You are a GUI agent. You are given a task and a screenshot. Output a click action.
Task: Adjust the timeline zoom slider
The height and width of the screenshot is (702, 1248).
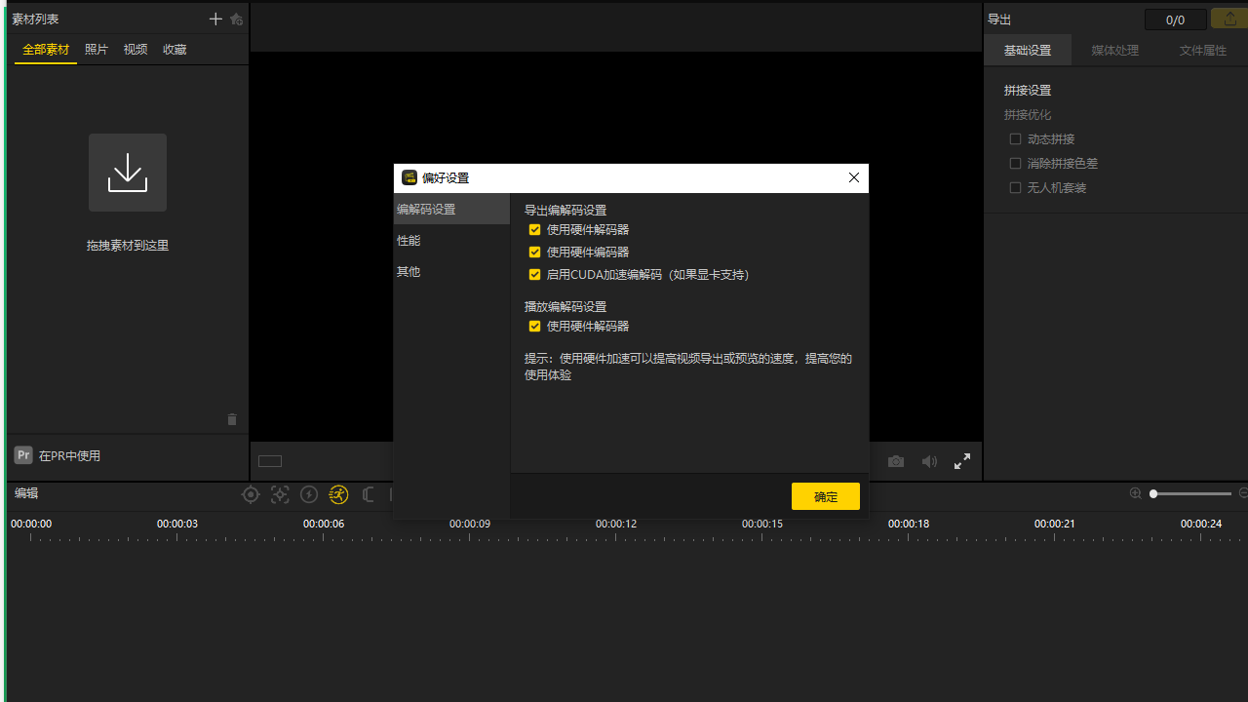coord(1191,493)
